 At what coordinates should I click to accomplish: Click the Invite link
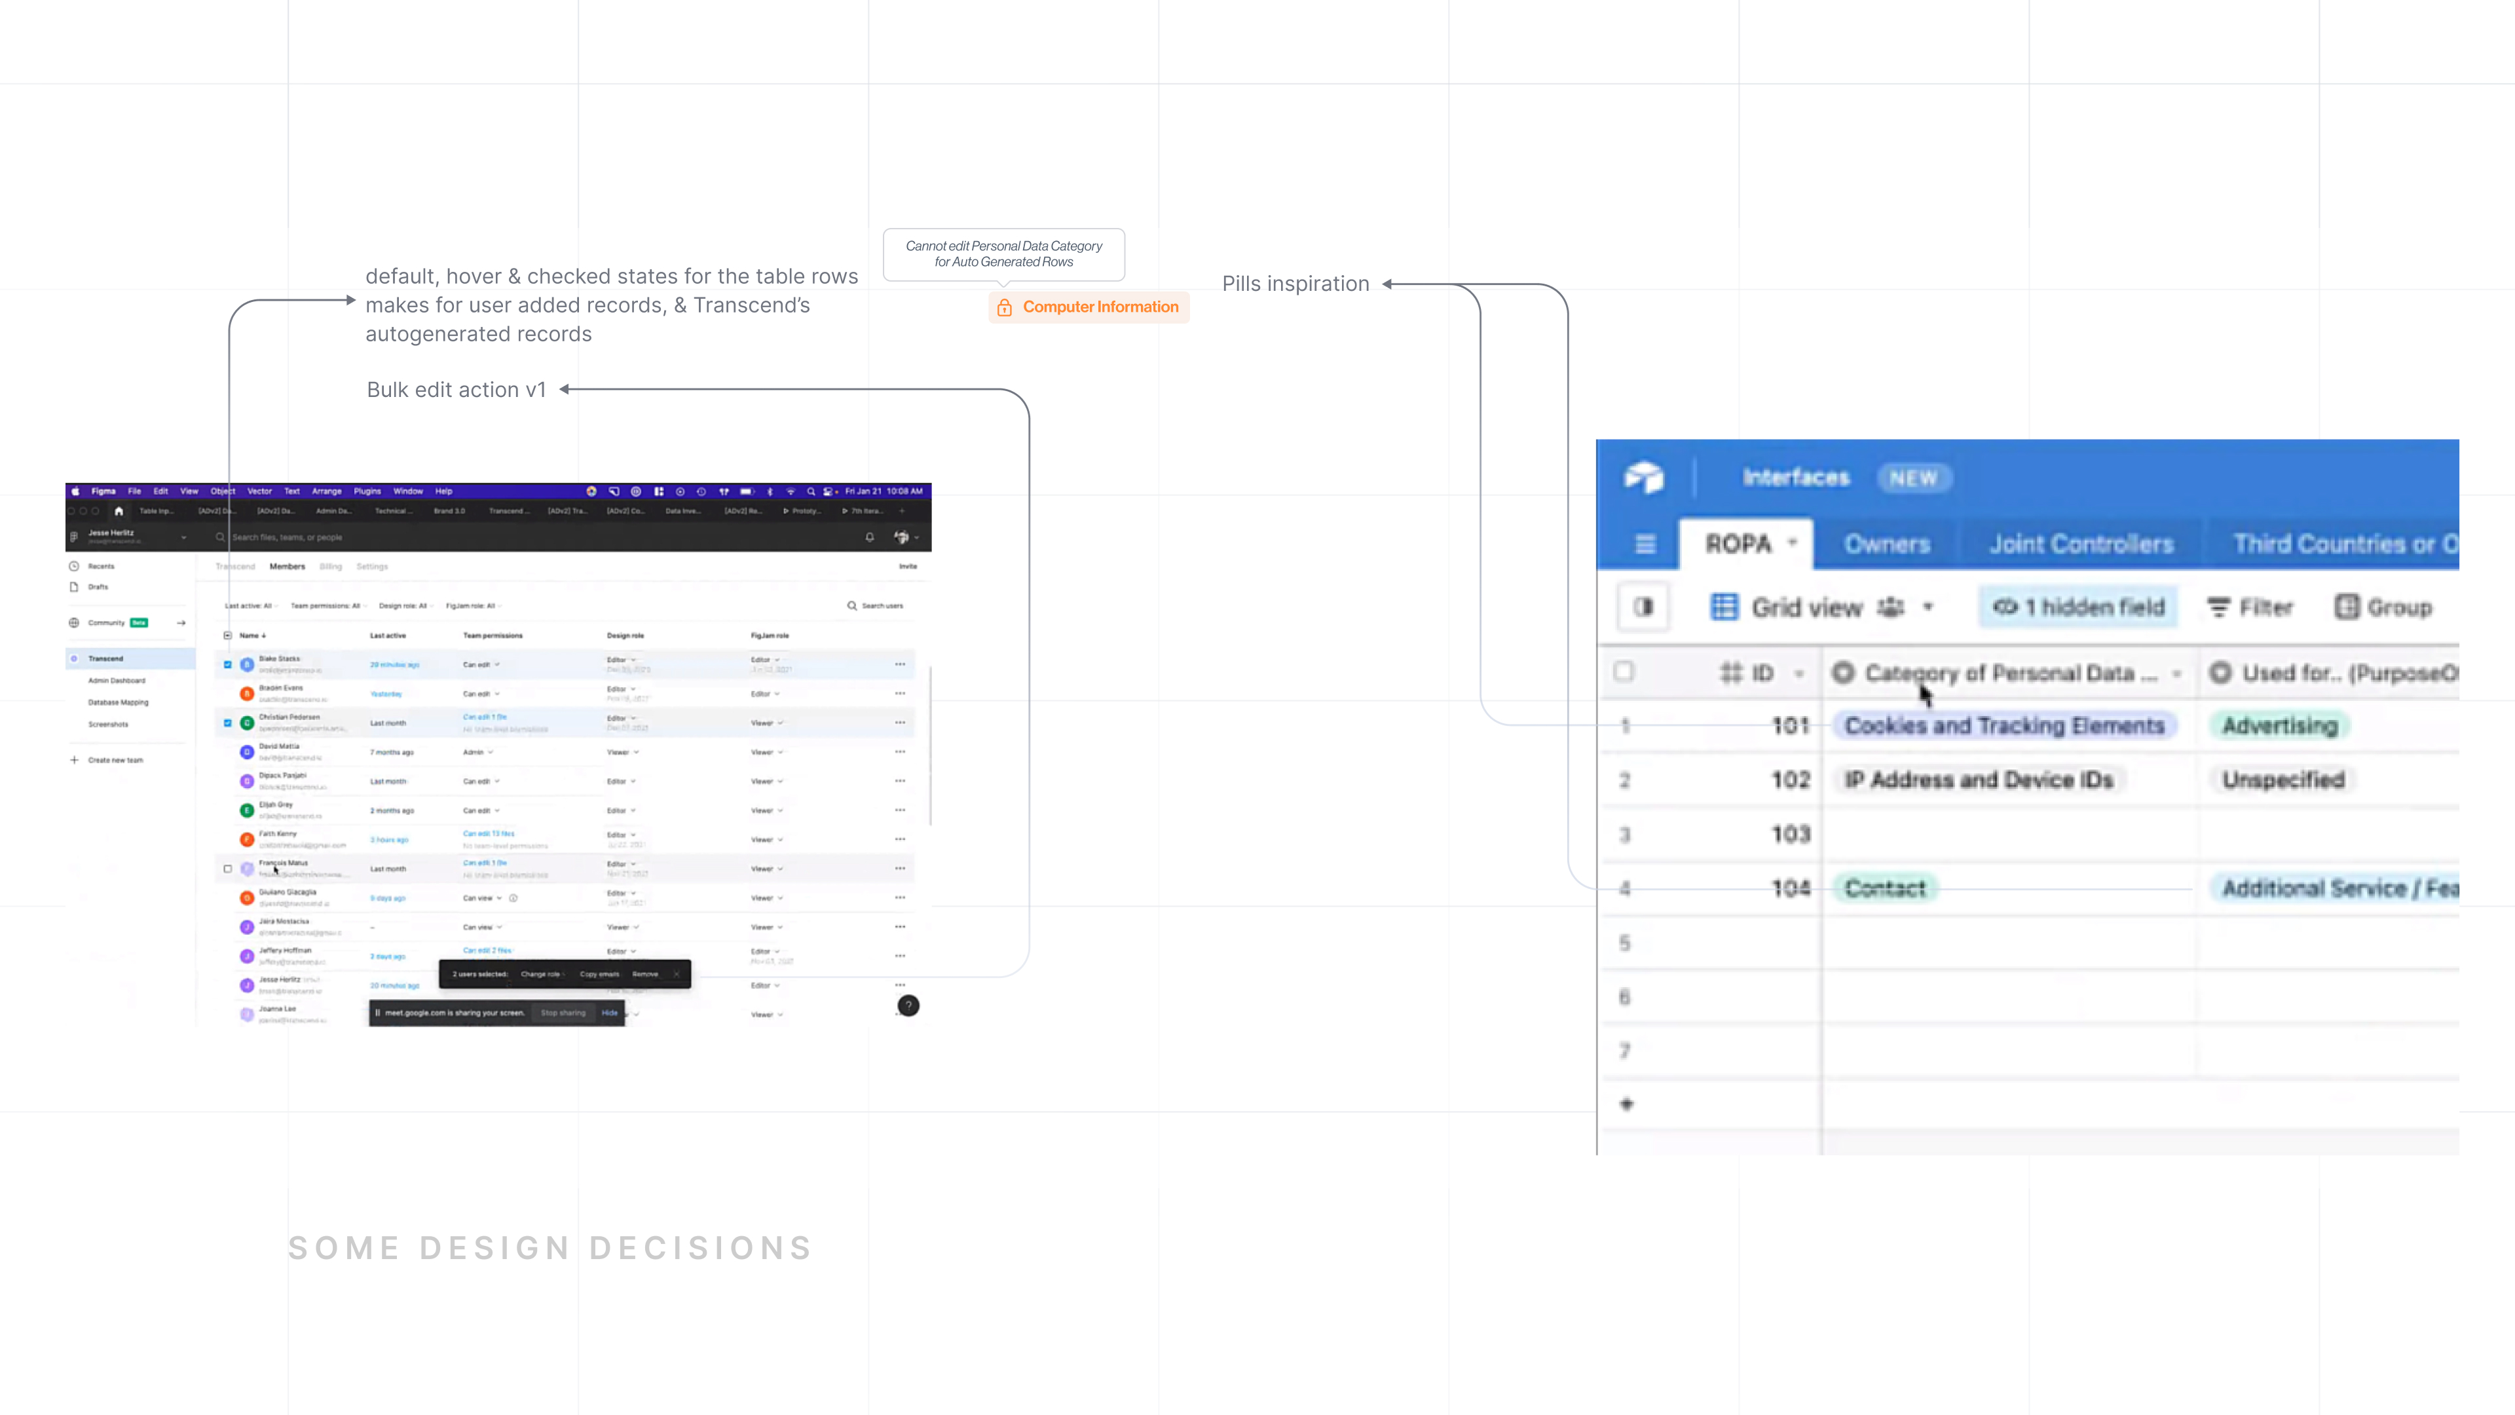(907, 567)
